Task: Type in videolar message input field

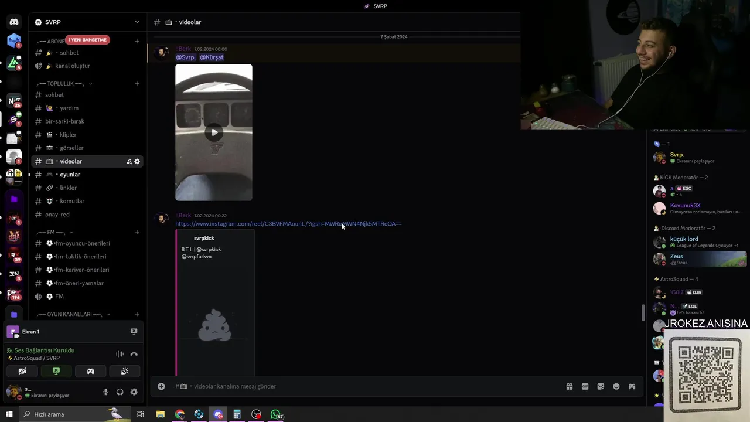Action: (375, 386)
